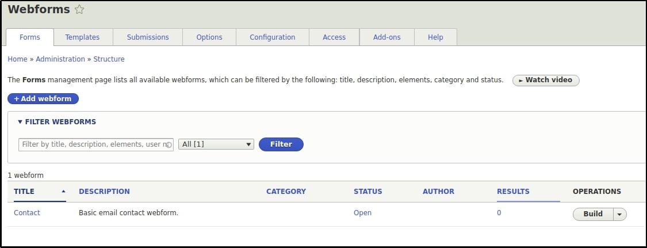Open the Build operations dropdown arrow
Screen dimensions: 647x248
[619, 214]
